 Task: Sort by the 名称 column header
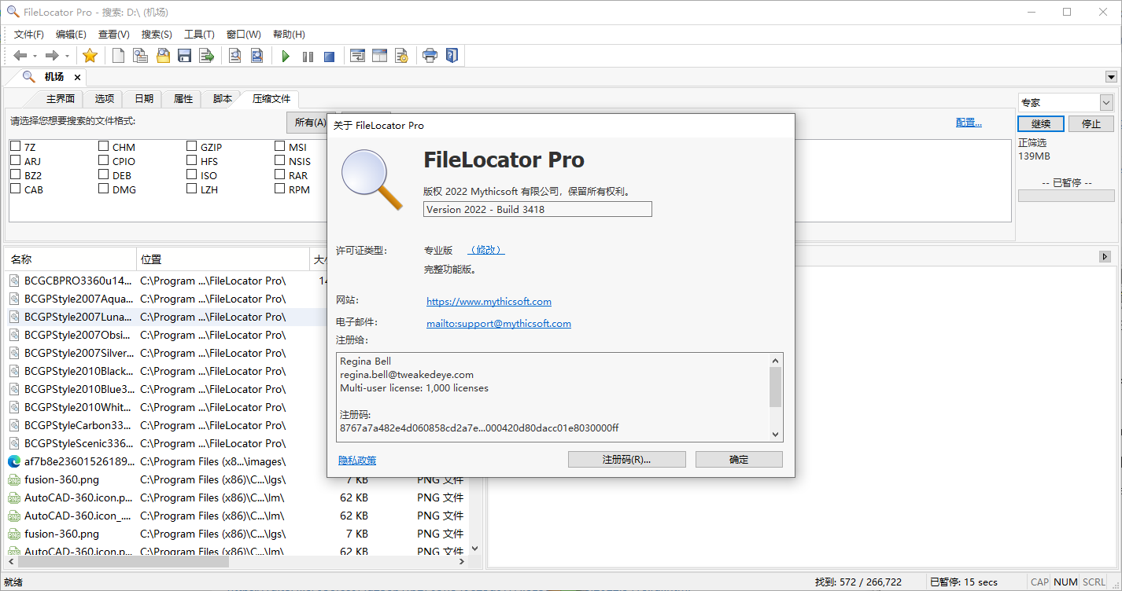pyautogui.click(x=71, y=259)
